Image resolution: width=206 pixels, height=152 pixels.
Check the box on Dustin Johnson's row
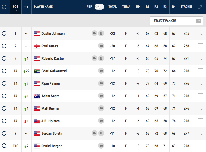point(200,33)
